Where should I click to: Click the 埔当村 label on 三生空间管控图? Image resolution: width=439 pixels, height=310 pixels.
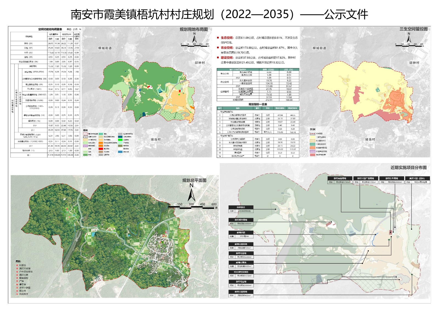[370, 139]
